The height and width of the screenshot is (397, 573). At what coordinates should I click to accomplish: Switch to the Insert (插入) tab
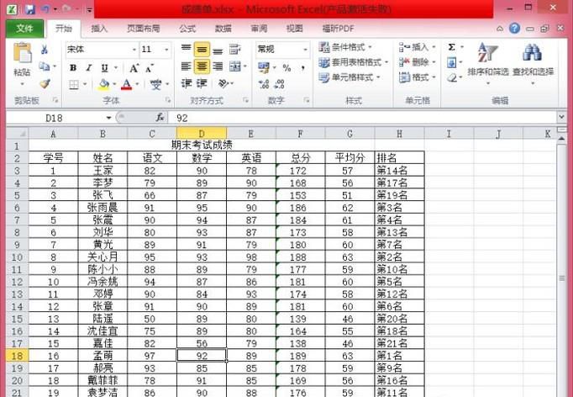click(98, 29)
